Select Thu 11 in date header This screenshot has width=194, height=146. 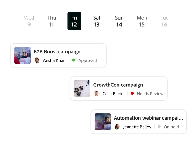tap(51, 21)
